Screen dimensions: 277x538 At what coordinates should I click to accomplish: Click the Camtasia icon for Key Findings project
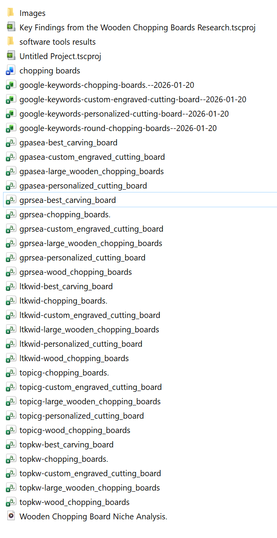[x=11, y=27]
